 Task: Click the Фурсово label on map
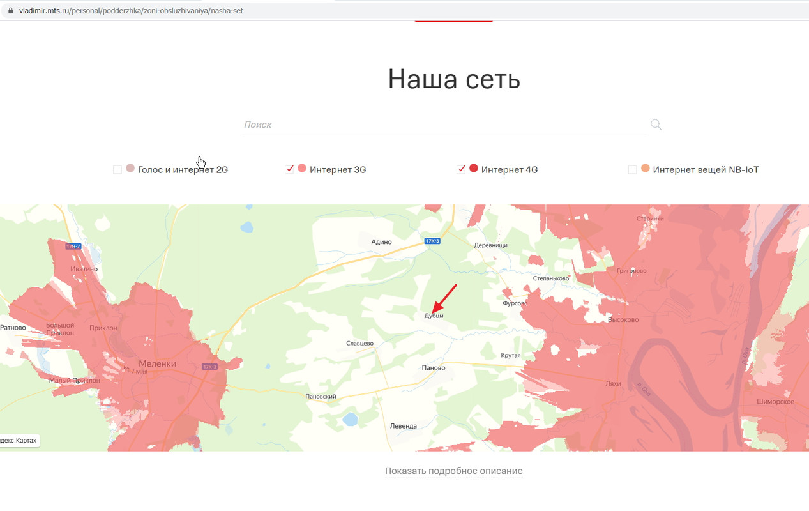[515, 303]
